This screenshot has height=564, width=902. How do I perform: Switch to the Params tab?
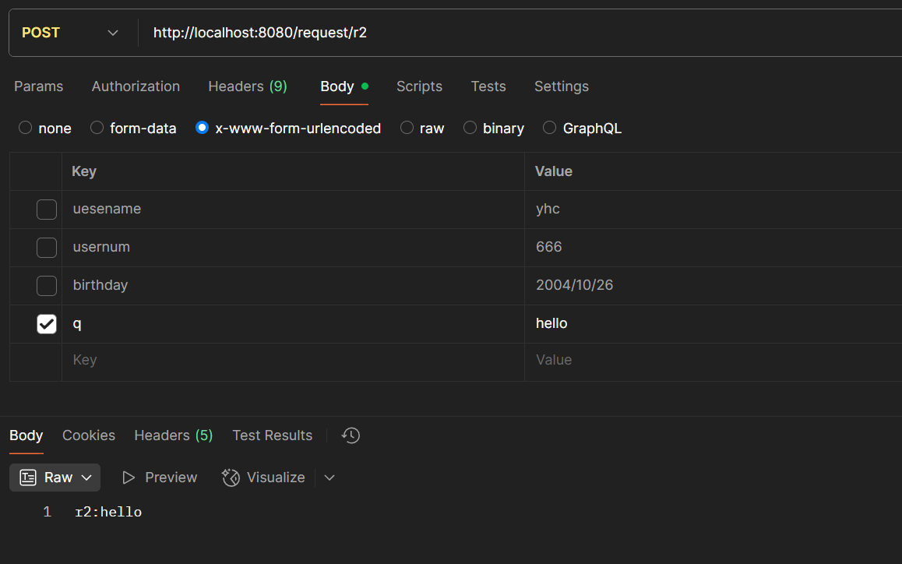click(x=38, y=86)
